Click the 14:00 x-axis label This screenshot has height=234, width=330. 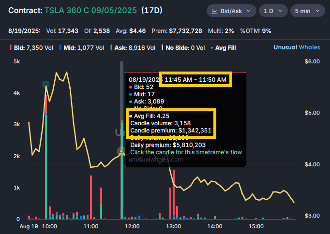(x=215, y=226)
